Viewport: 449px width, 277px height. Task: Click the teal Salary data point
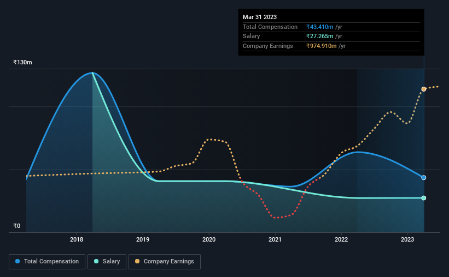pos(423,198)
